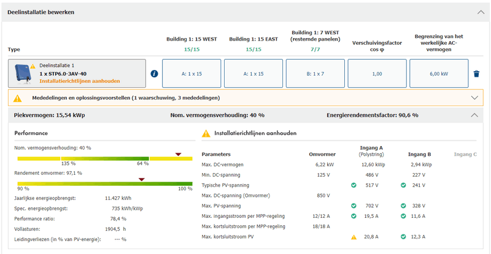The height and width of the screenshot is (254, 491).
Task: Click the green check for Typische PV-spanning 517 V
Action: 354,185
